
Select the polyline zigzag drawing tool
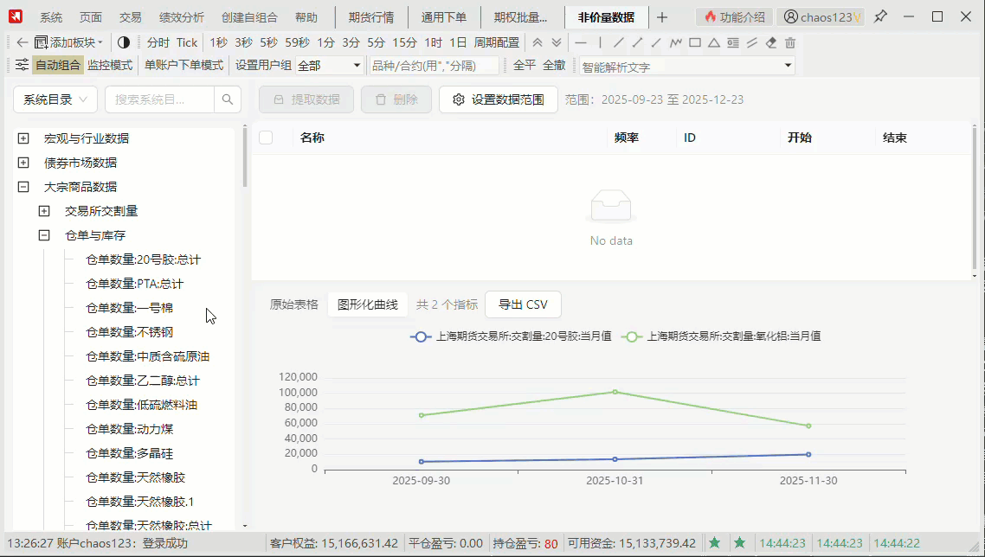676,42
